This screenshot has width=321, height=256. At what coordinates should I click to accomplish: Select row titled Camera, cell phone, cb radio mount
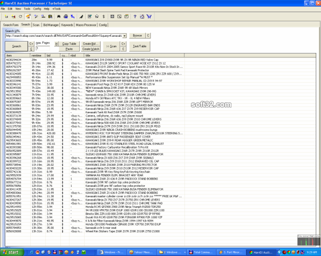(x=94, y=116)
